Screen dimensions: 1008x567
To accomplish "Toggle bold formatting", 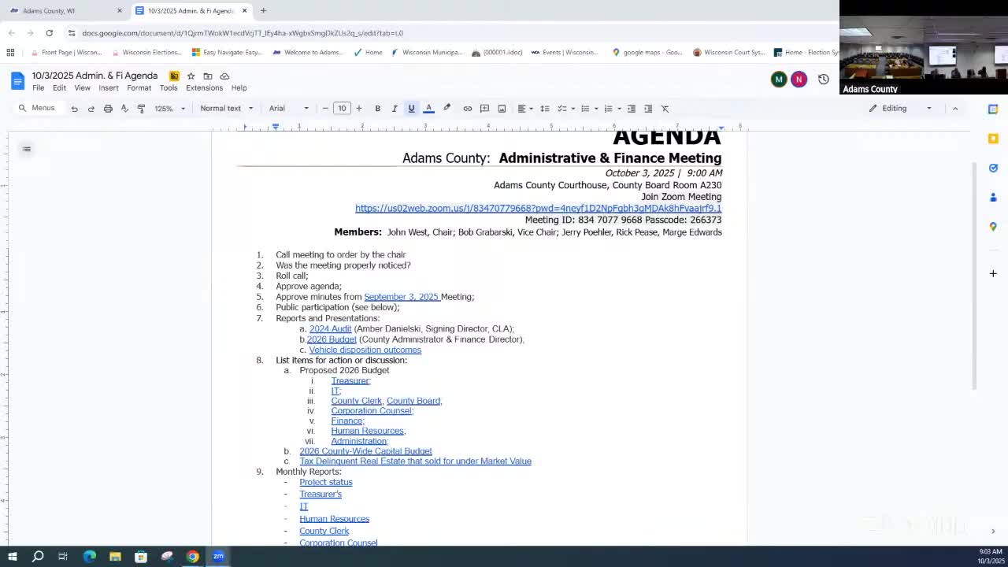I will click(377, 109).
